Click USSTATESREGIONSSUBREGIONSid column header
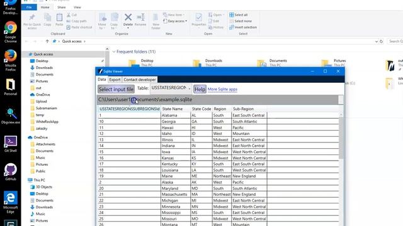 pos(129,109)
